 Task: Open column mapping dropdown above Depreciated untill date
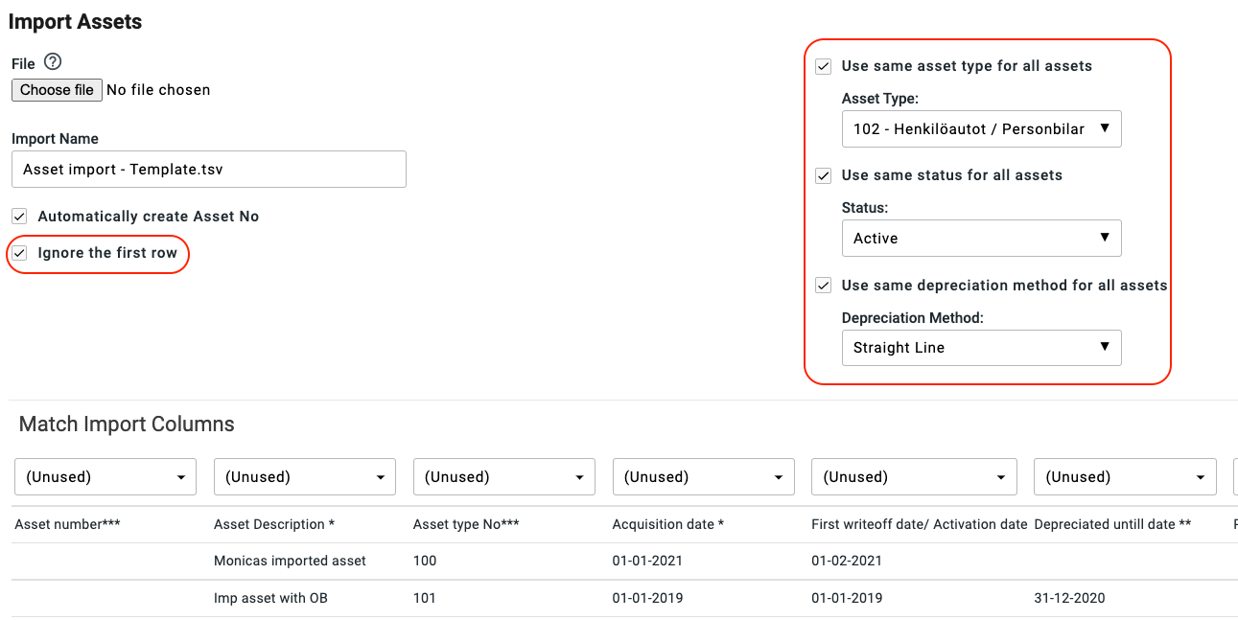pos(1124,477)
